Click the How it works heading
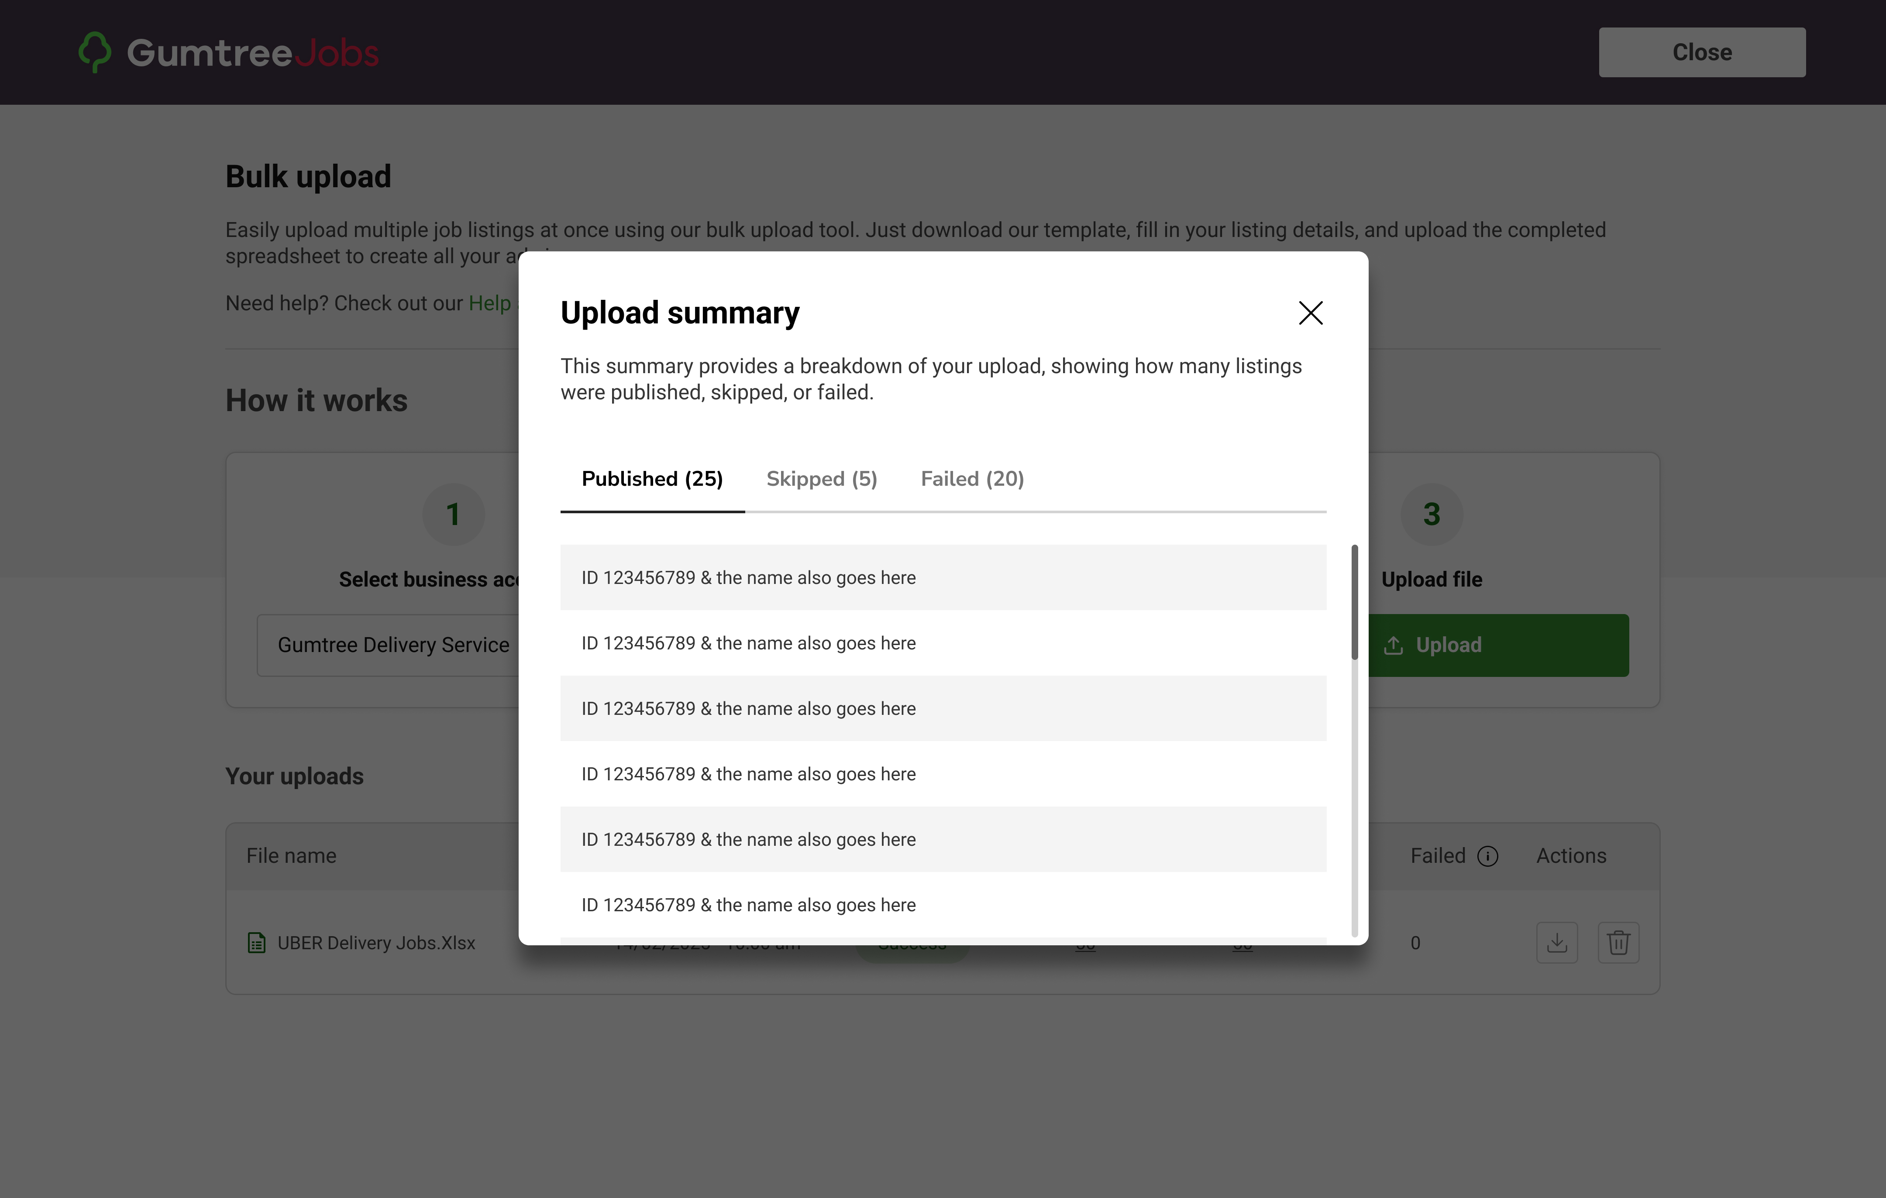The height and width of the screenshot is (1198, 1886). tap(317, 401)
